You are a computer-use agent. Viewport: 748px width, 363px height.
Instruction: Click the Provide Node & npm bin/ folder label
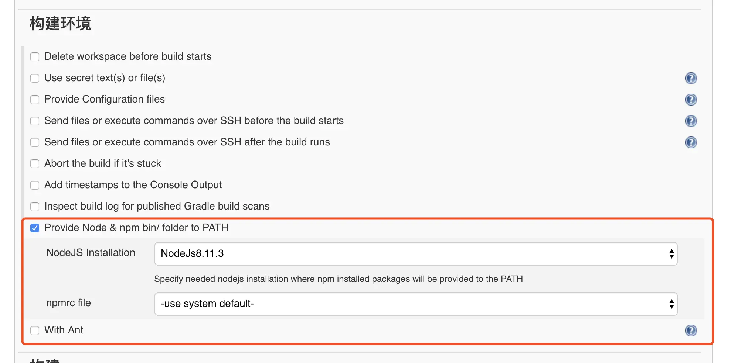pyautogui.click(x=136, y=228)
